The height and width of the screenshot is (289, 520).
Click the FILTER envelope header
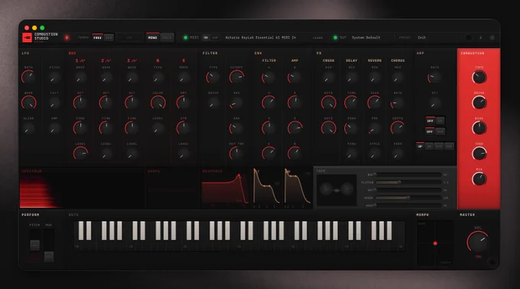click(x=269, y=60)
